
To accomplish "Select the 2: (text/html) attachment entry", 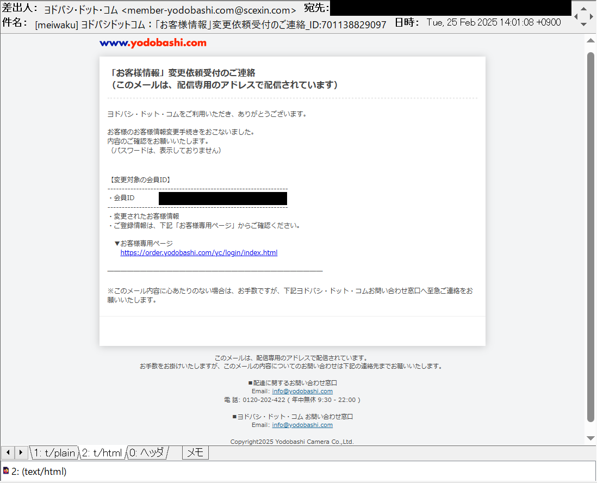I will (x=39, y=472).
